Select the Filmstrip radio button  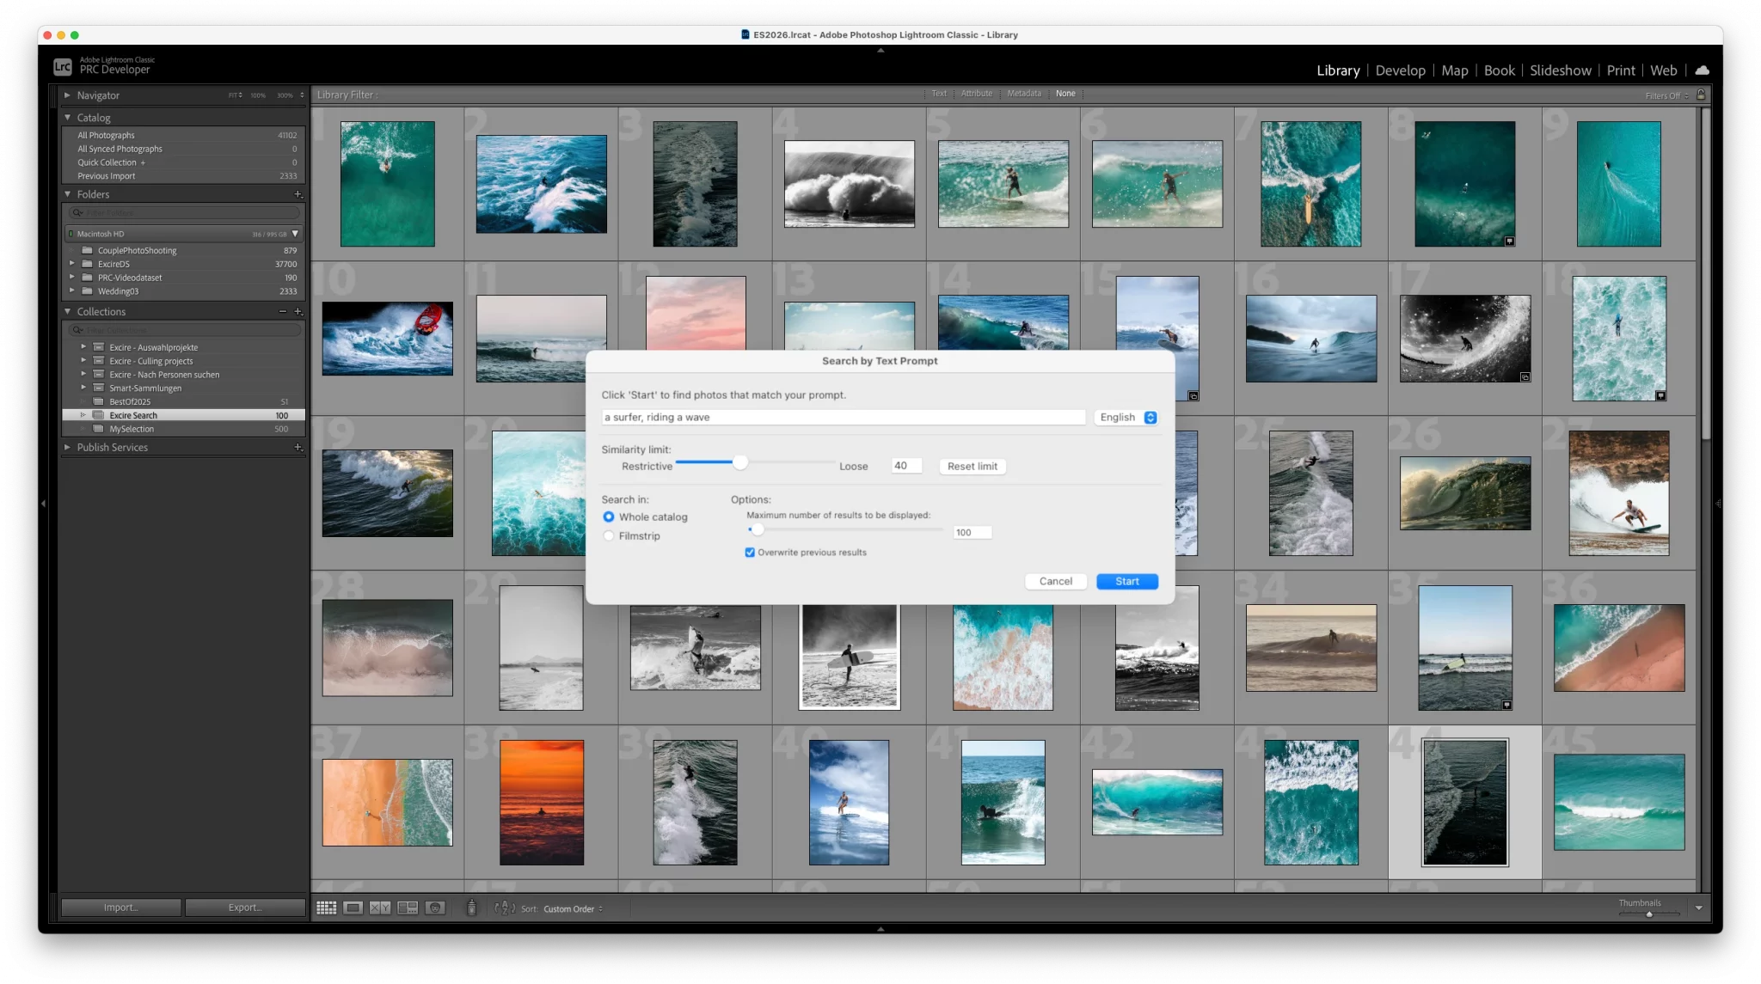(x=609, y=536)
